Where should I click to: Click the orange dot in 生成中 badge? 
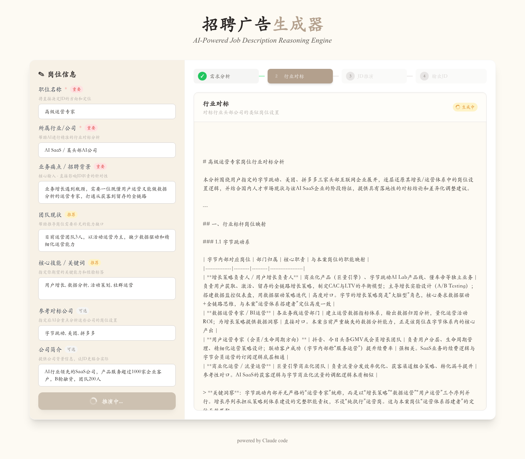click(x=458, y=107)
